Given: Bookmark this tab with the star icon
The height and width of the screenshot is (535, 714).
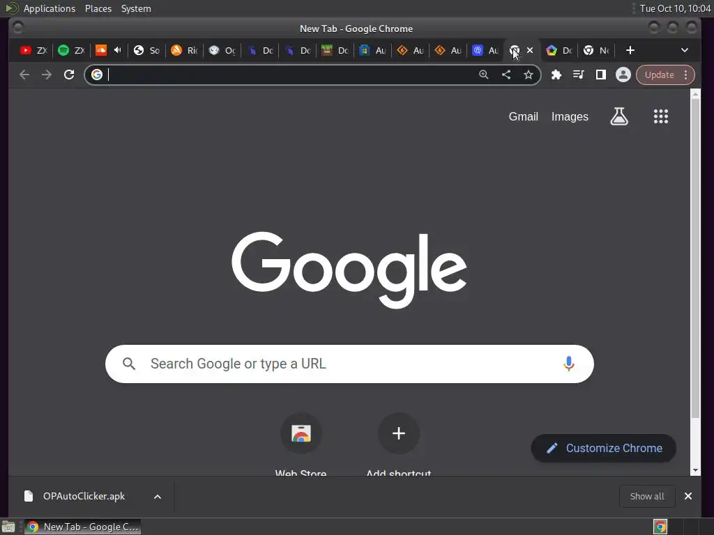Looking at the screenshot, I should 529,75.
